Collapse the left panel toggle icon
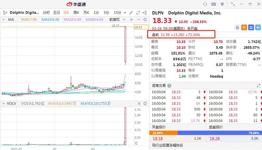The width and height of the screenshot is (262, 150). point(5,13)
